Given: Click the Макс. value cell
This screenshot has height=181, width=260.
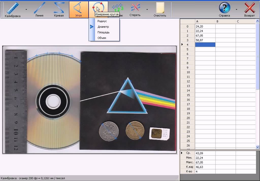Looking at the screenshot, I should (x=205, y=162).
